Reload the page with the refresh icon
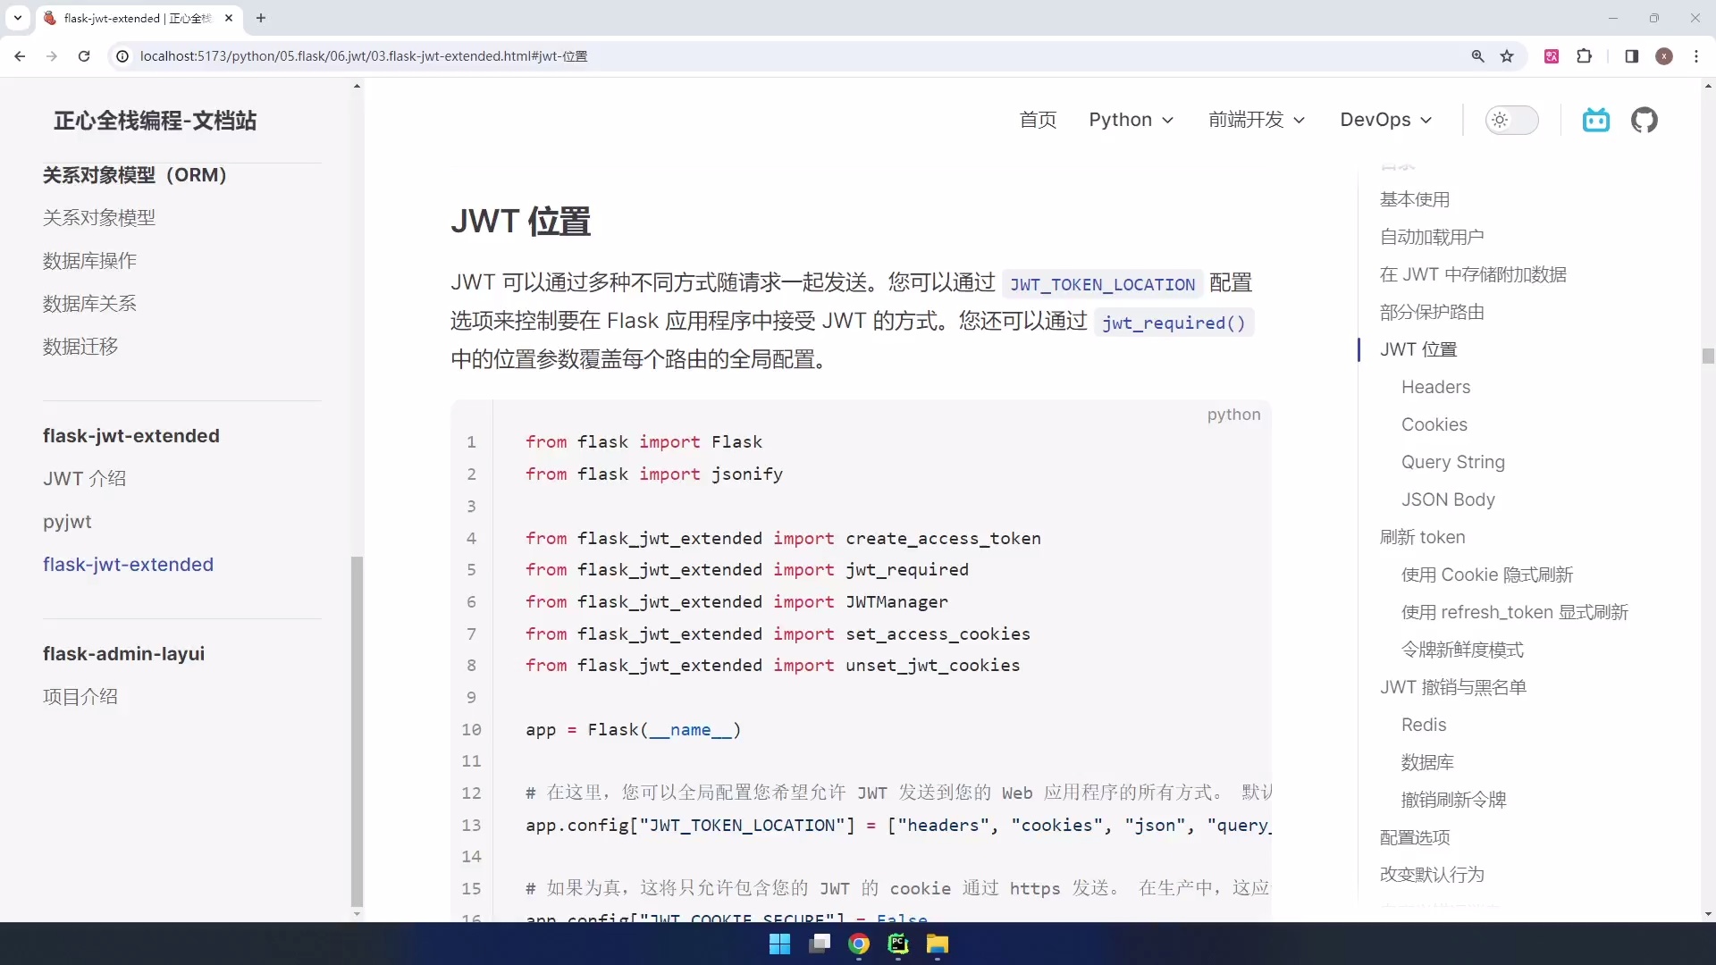This screenshot has height=965, width=1716. (84, 55)
